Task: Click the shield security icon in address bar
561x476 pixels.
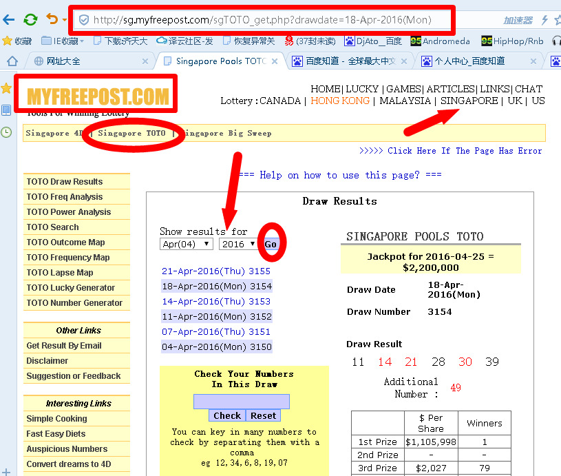Action: click(x=84, y=20)
